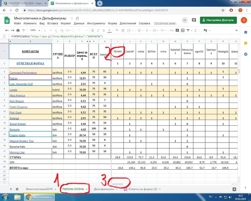251x201 pixels.
Task: Insert link using toolbar link icon
Action: [x=172, y=30]
